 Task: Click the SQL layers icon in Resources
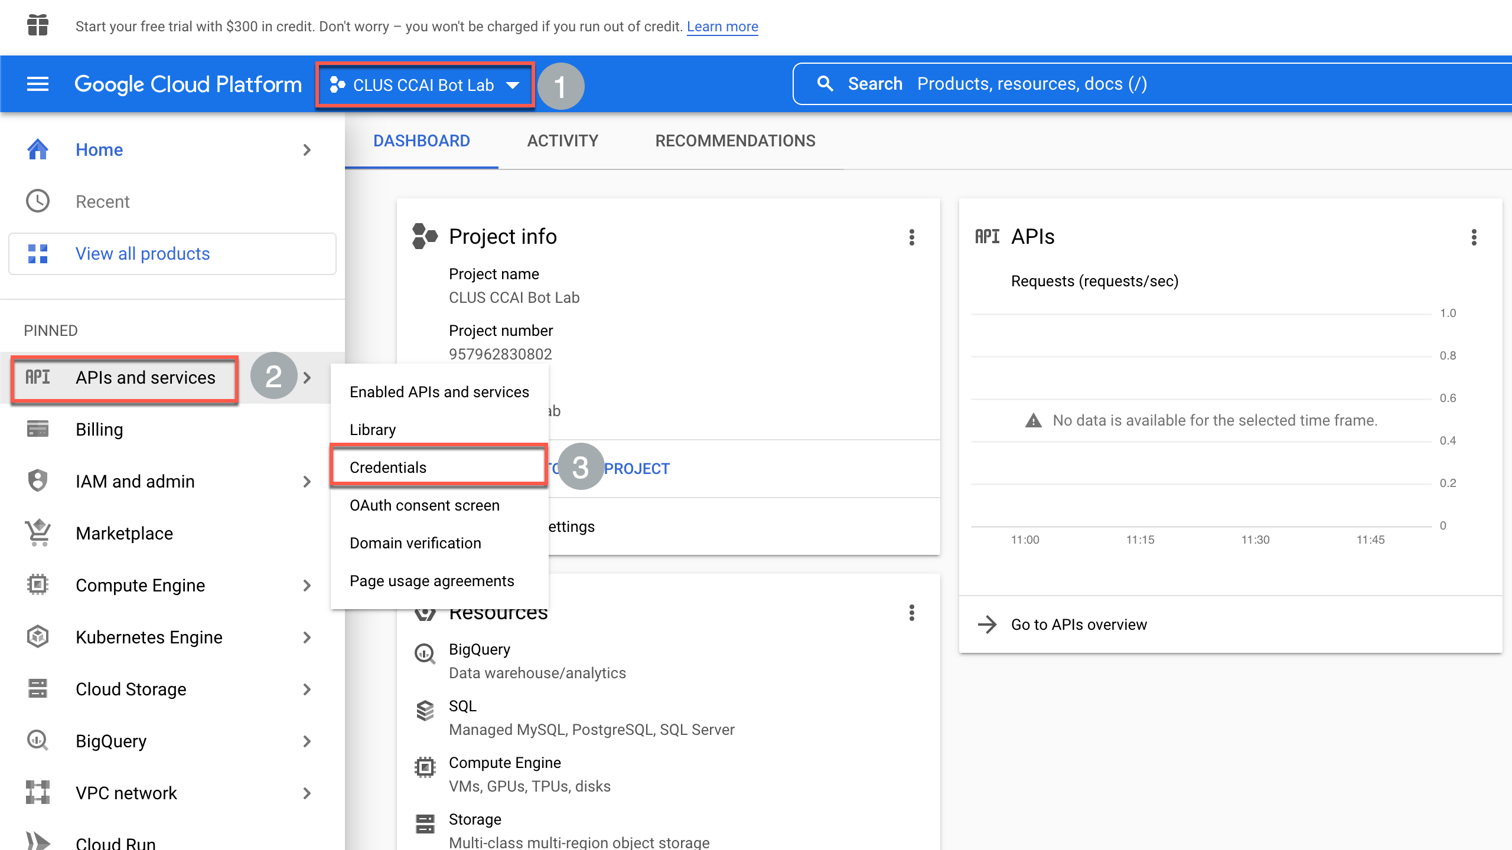pyautogui.click(x=425, y=711)
